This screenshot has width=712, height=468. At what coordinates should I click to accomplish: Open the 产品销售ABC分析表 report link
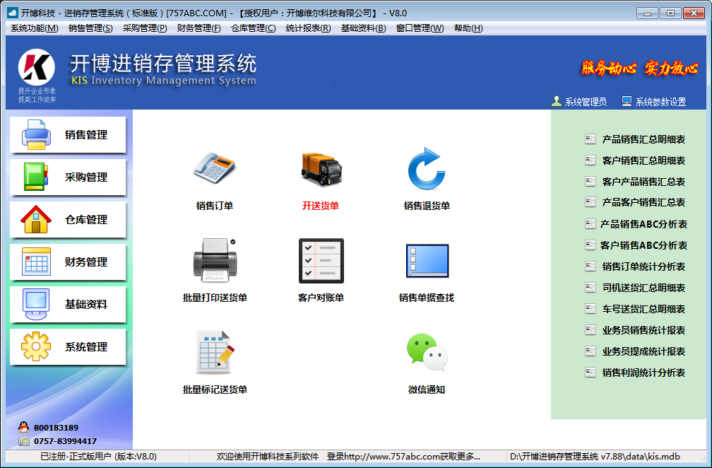[x=643, y=224]
